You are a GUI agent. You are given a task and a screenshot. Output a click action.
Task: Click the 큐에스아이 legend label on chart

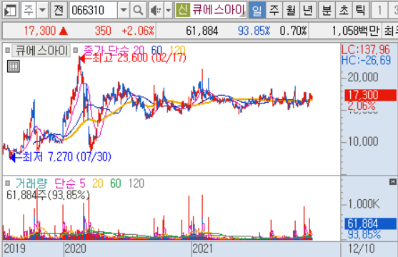point(41,51)
